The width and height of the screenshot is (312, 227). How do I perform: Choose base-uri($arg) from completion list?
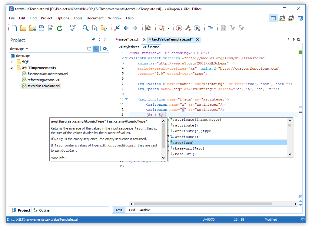228,148
